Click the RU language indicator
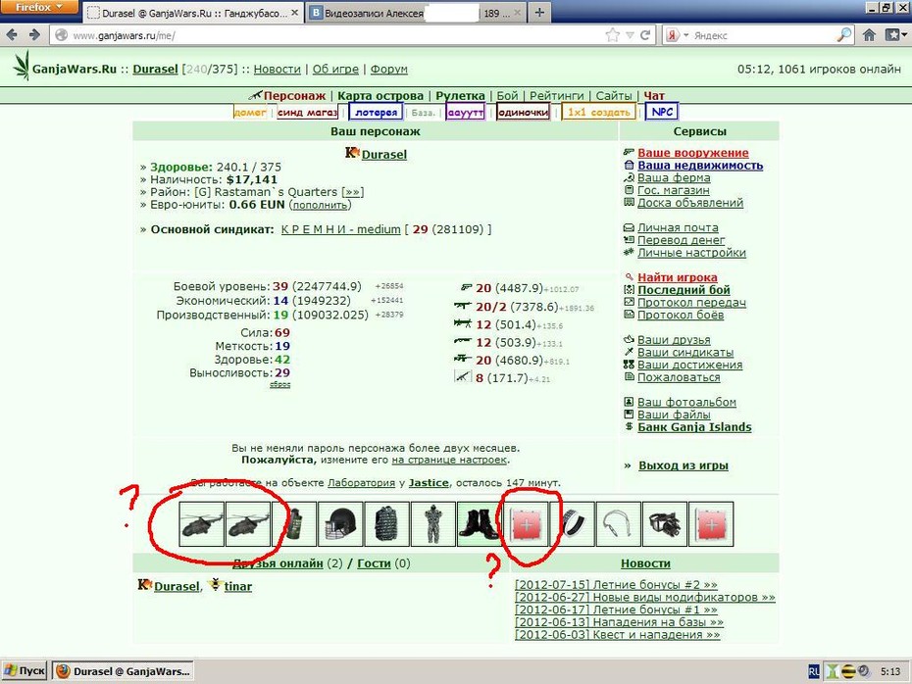The height and width of the screenshot is (684, 912). (814, 672)
